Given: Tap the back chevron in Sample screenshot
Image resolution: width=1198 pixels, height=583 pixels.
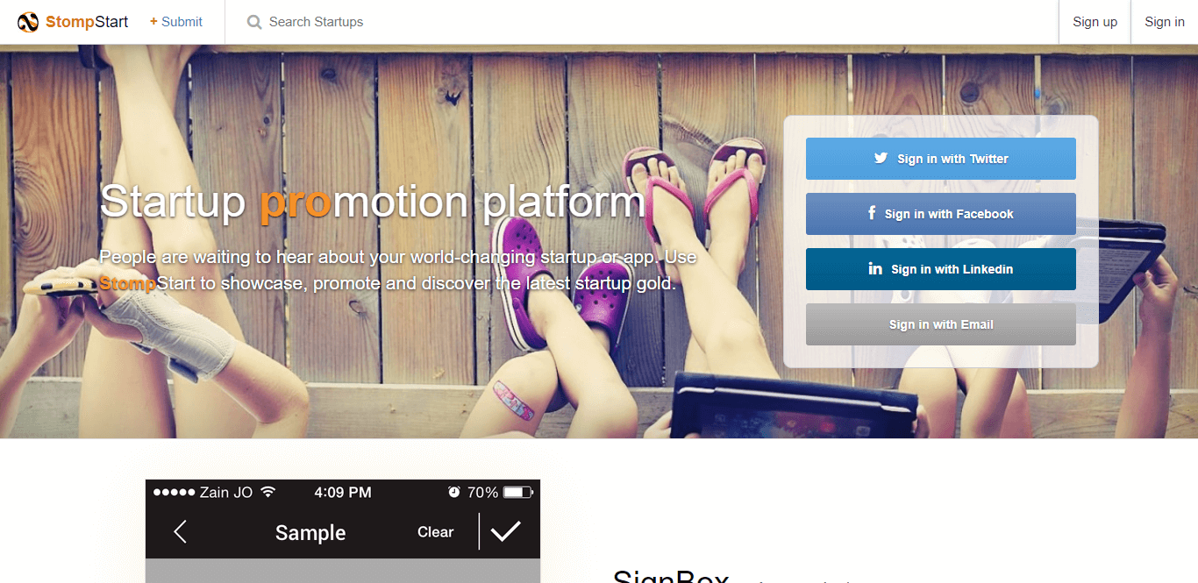Looking at the screenshot, I should point(180,531).
